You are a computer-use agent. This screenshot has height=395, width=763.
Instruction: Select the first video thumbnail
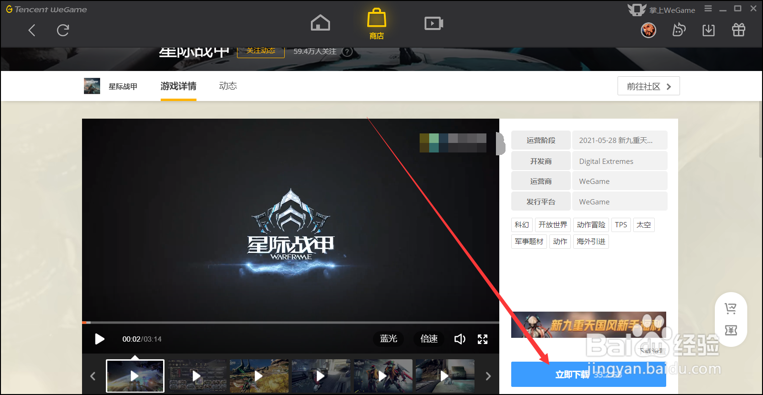tap(135, 376)
